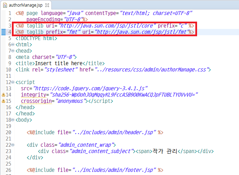239x175 pixels.
Task: Click the crossorigin attribute with the warning underline
Action: 36,101
